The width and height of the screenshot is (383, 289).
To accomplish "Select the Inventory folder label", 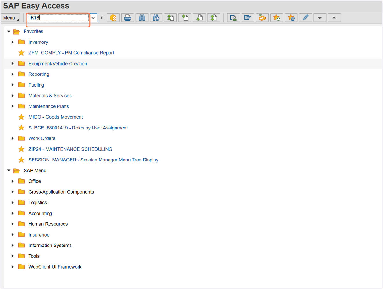I will coord(38,42).
